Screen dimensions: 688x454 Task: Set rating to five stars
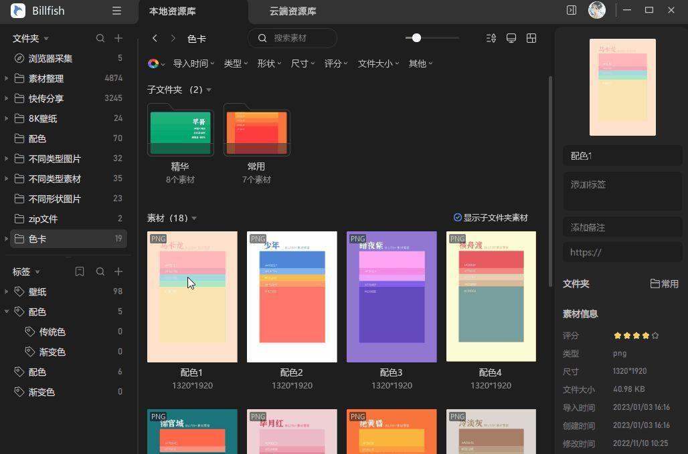pyautogui.click(x=655, y=336)
